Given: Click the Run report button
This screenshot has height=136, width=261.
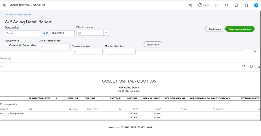Looking at the screenshot, I should point(153,45).
